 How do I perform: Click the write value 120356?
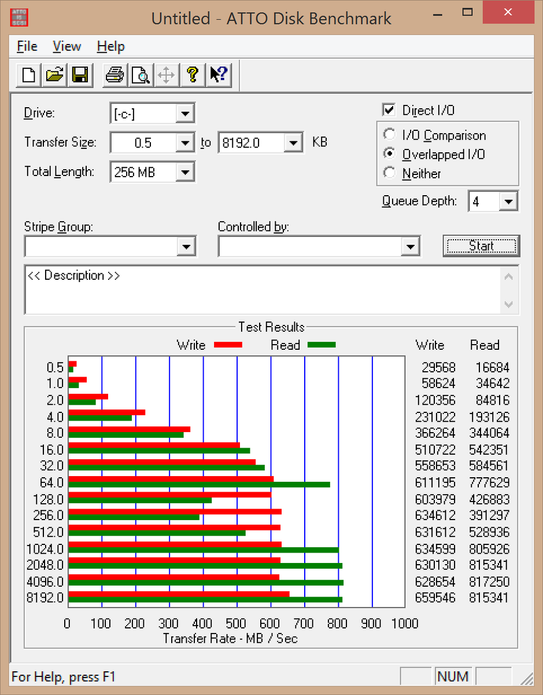(x=435, y=400)
